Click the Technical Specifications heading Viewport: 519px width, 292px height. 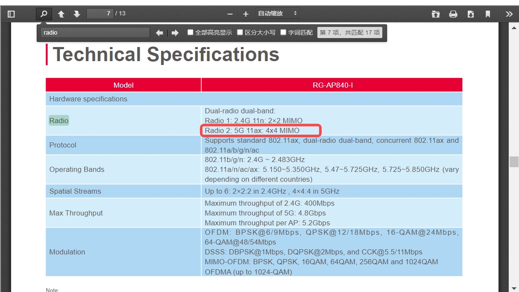click(166, 54)
